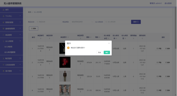Expand the 商品管理 menu chevron
Viewport: 177px width, 96px height.
pyautogui.click(x=20, y=35)
